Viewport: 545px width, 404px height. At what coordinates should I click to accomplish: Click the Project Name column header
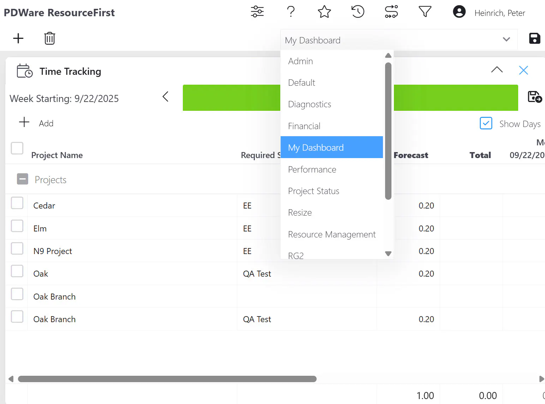pos(57,155)
